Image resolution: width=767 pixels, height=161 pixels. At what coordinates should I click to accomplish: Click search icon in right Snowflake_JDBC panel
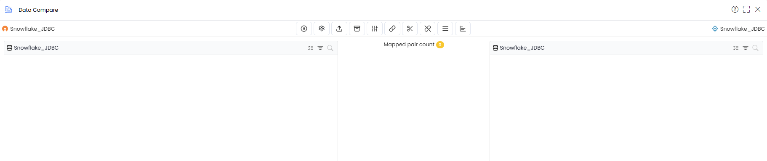tap(755, 48)
